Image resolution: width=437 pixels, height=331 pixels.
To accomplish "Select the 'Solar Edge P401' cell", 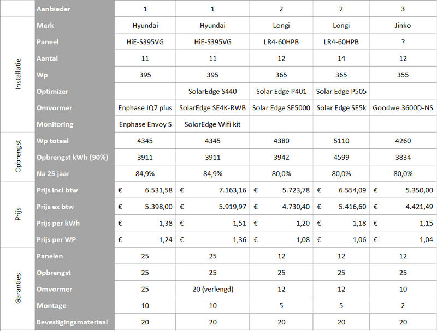I will [x=281, y=91].
